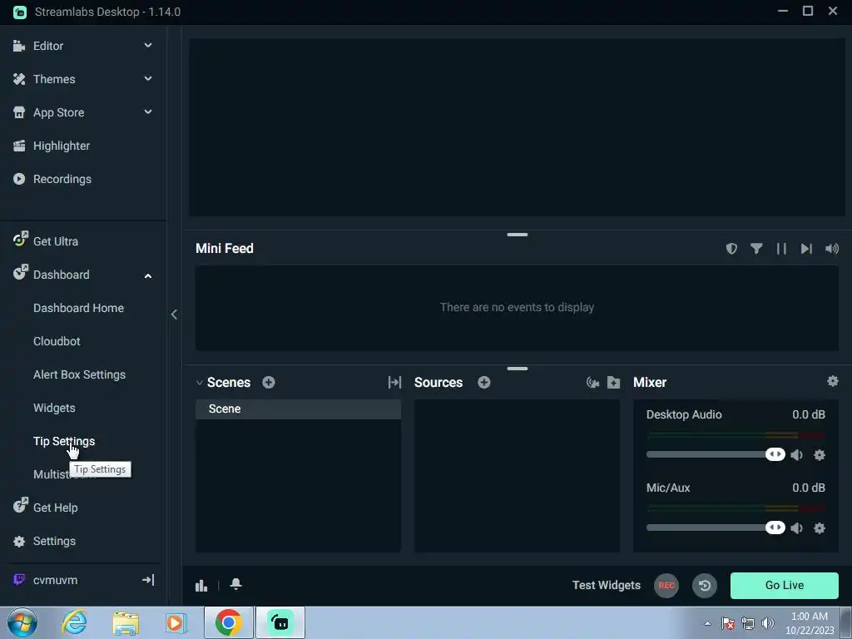Open File Explorer from the taskbar
This screenshot has width=852, height=639.
click(126, 623)
